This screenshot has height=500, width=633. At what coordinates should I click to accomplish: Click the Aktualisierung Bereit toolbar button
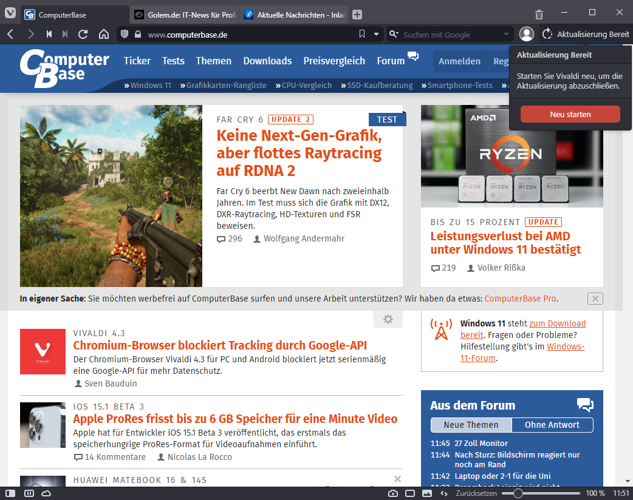[x=586, y=34]
